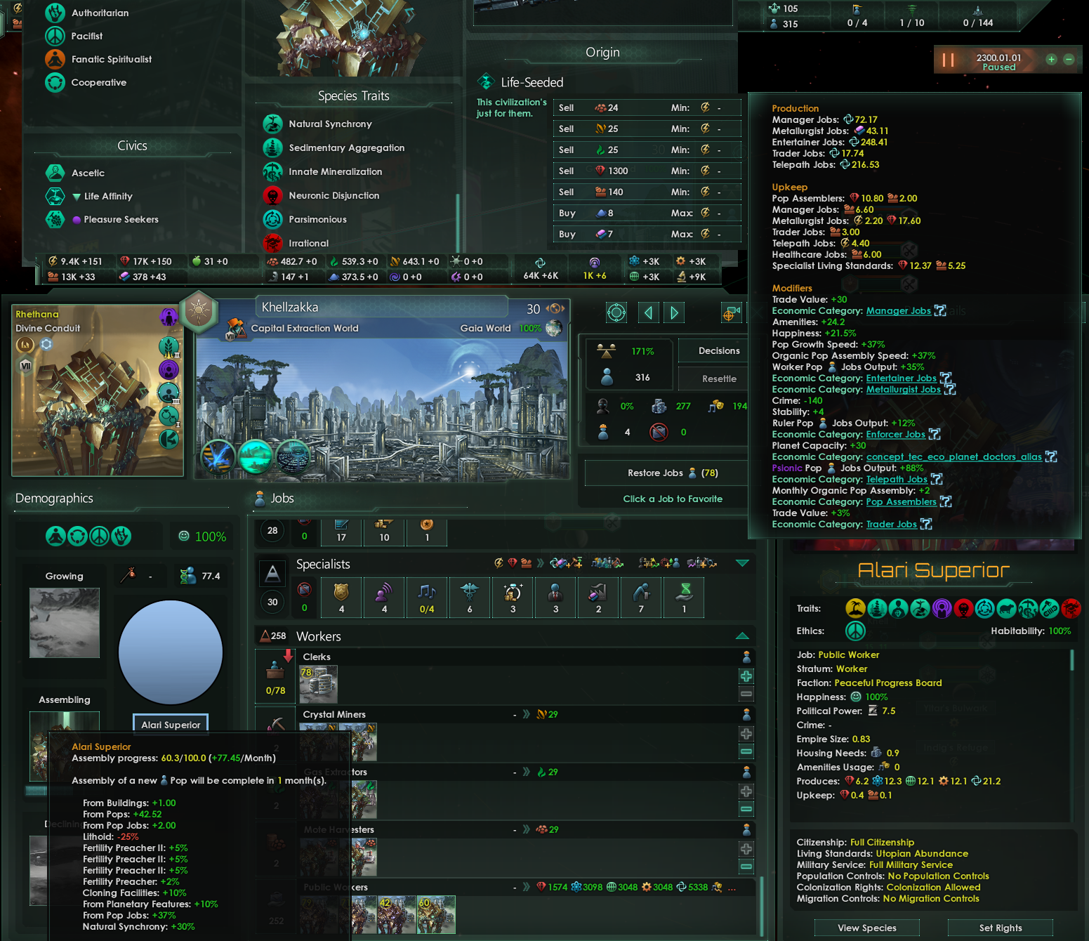Screen dimensions: 1089x941
Task: Expand the Specialists stratum dropdown arrow
Action: pos(742,563)
